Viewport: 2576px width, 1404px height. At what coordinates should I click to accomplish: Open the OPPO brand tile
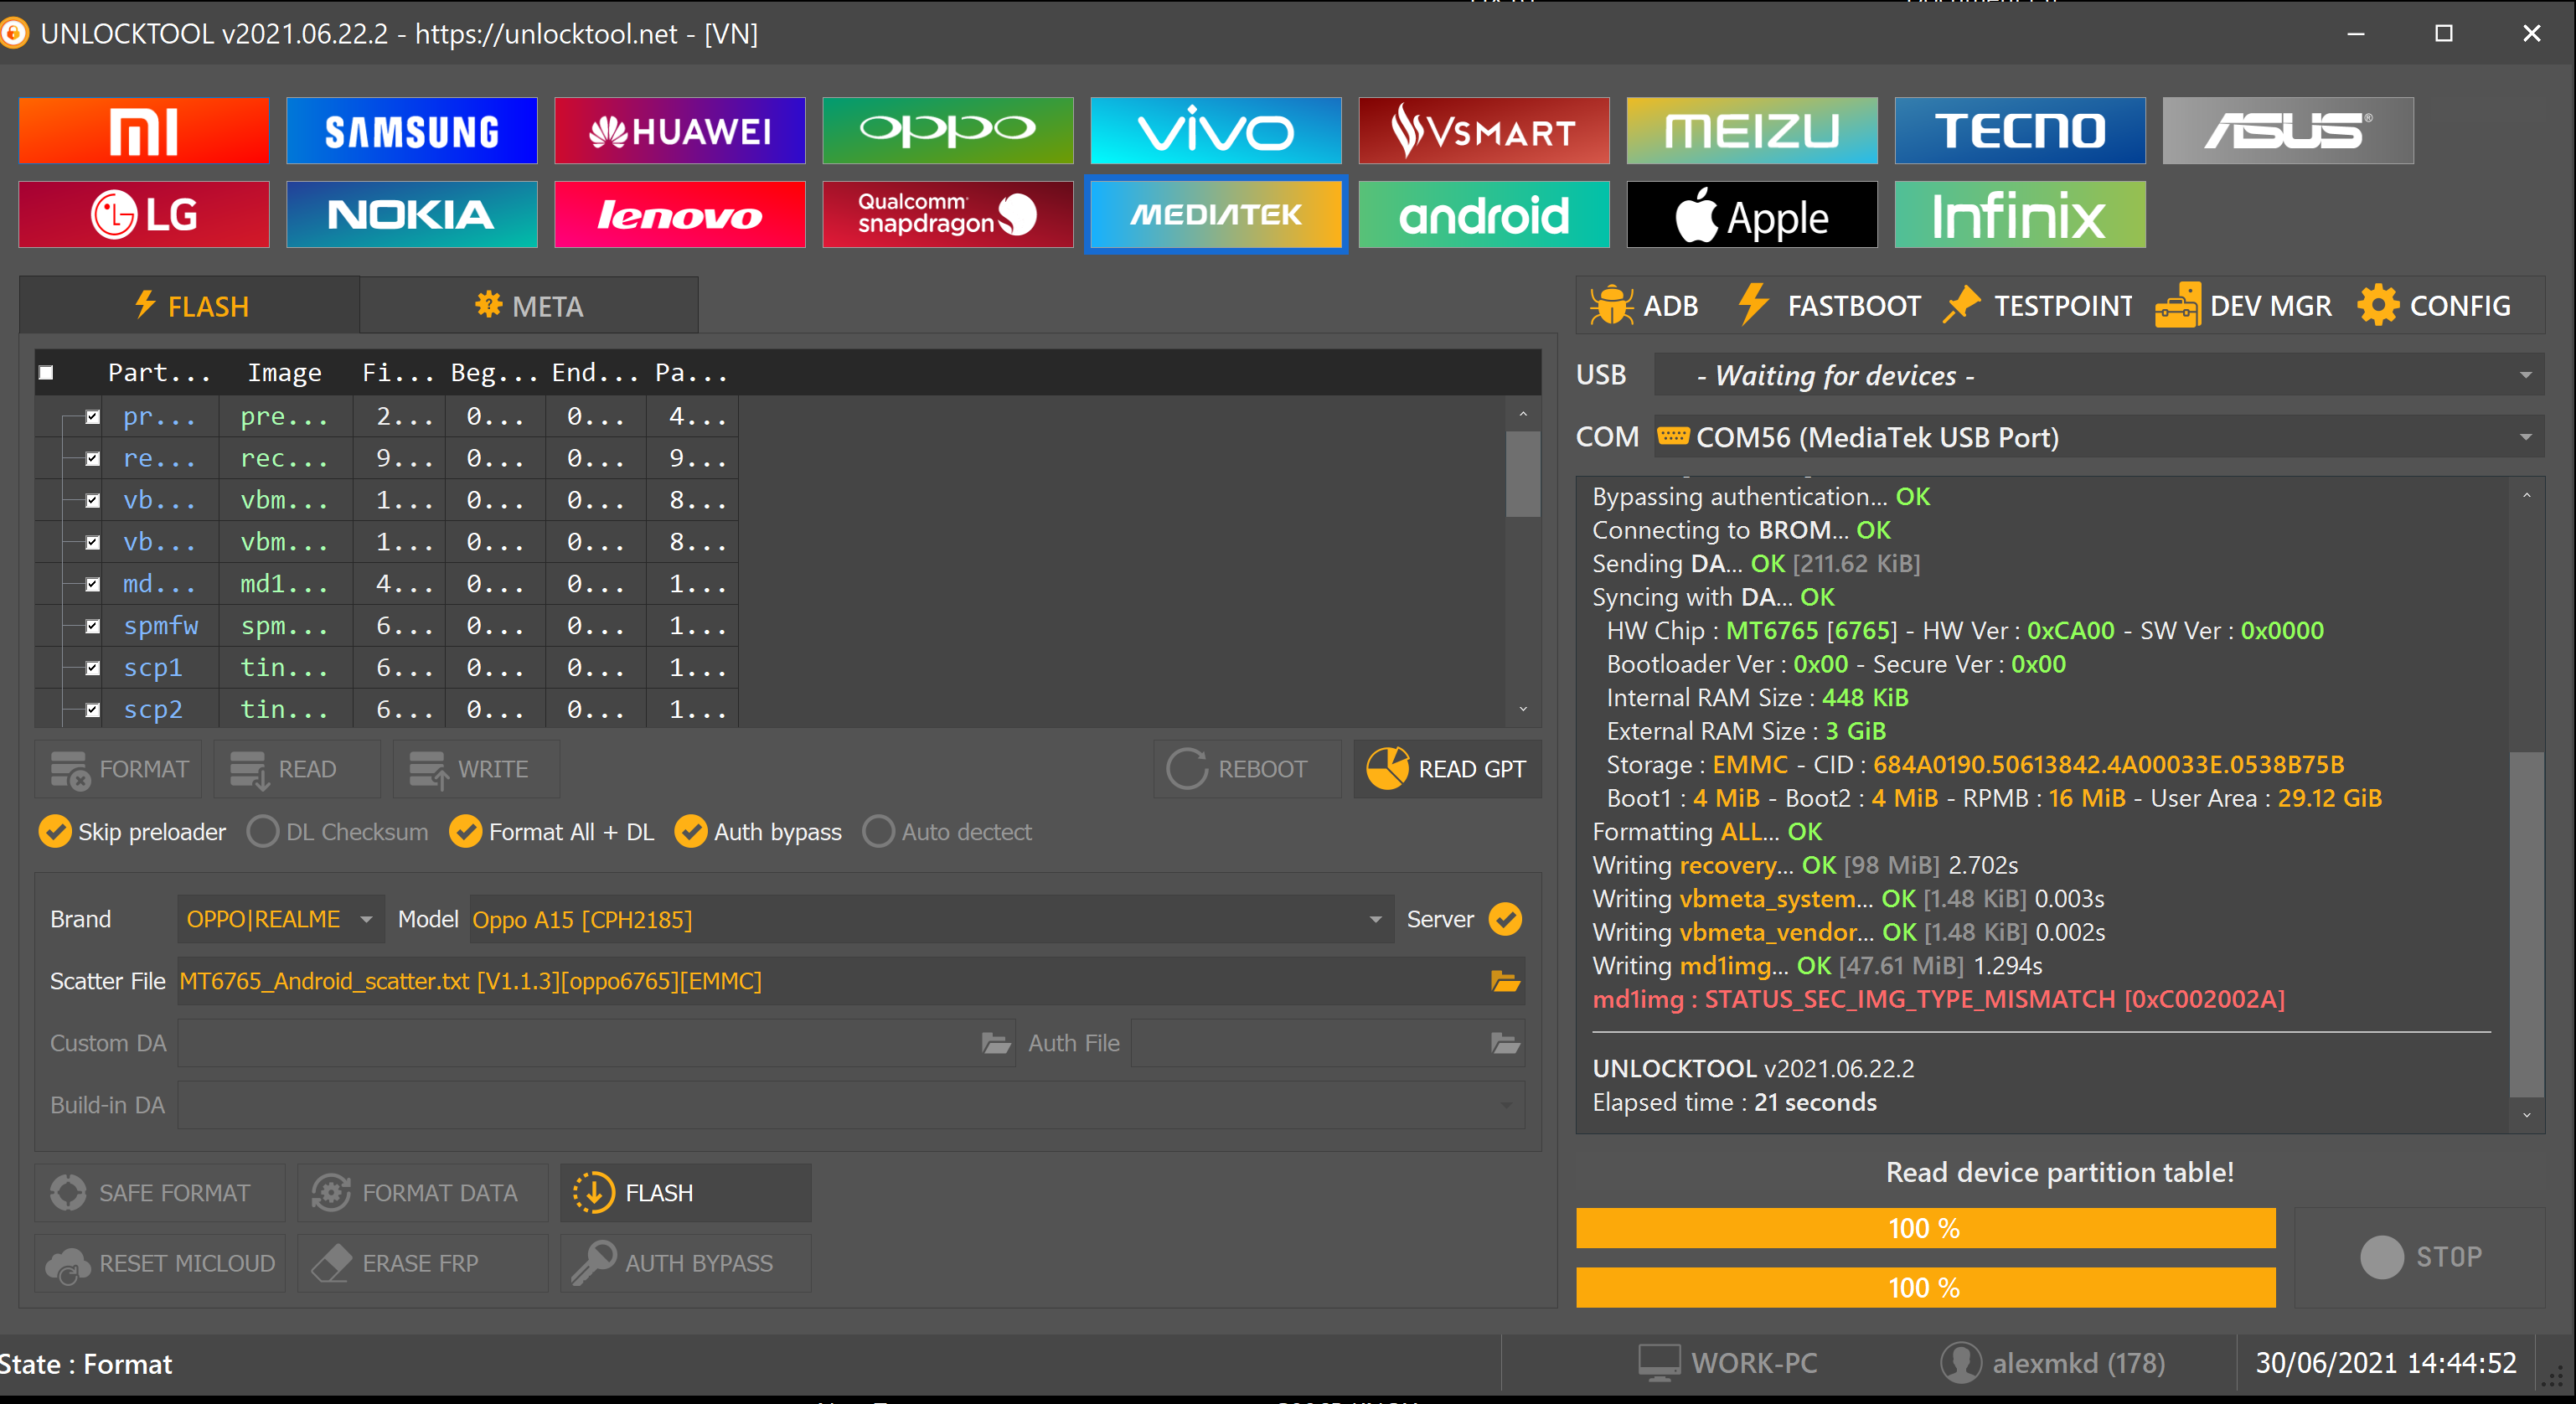[948, 130]
